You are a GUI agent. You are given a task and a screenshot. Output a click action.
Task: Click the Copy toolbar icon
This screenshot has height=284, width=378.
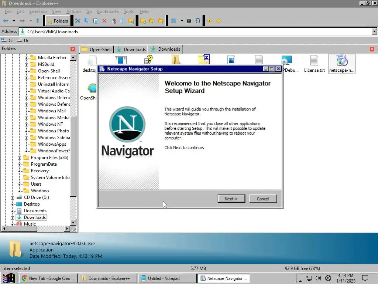click(x=86, y=21)
